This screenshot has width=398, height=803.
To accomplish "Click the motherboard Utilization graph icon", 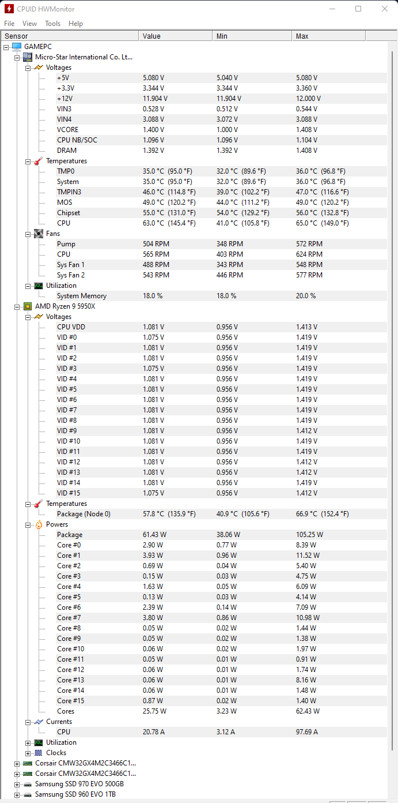I will point(39,286).
